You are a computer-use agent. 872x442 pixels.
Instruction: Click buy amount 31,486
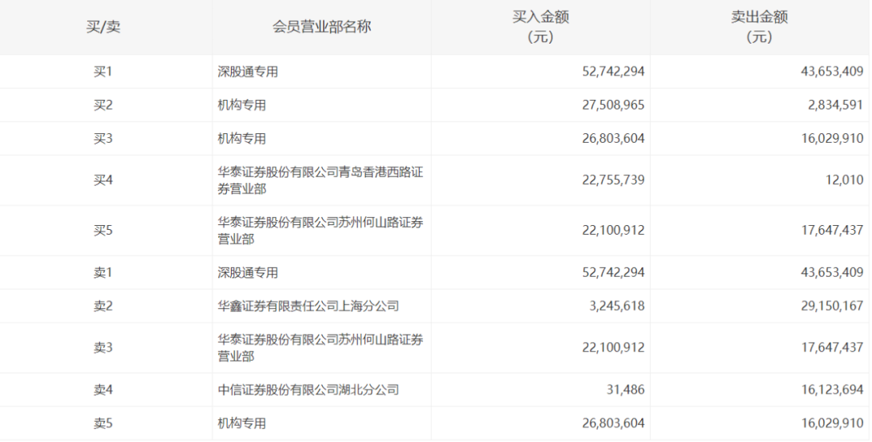[626, 390]
